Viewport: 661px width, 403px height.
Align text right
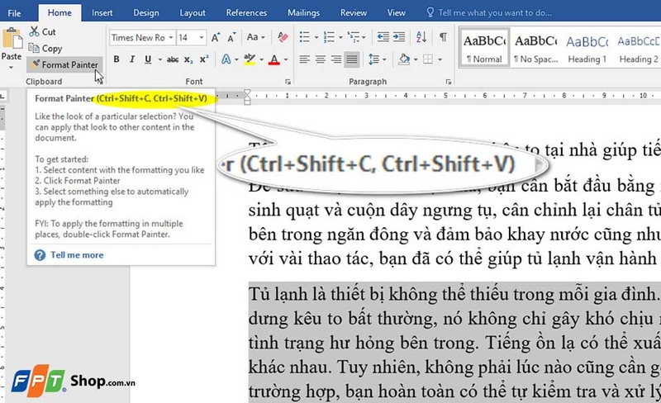pos(336,59)
